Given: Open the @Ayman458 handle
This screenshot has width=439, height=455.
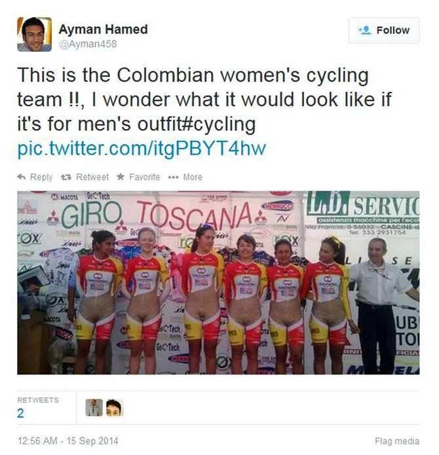Looking at the screenshot, I should (x=88, y=44).
